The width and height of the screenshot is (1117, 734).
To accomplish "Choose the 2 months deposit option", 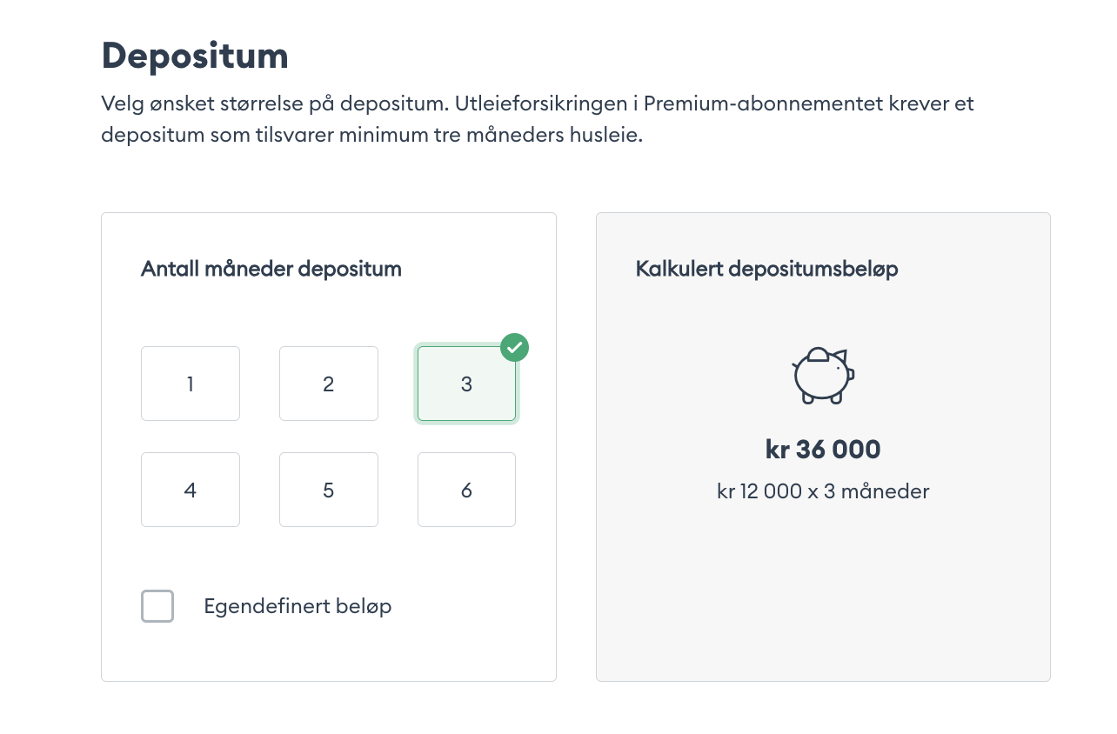I will click(329, 384).
